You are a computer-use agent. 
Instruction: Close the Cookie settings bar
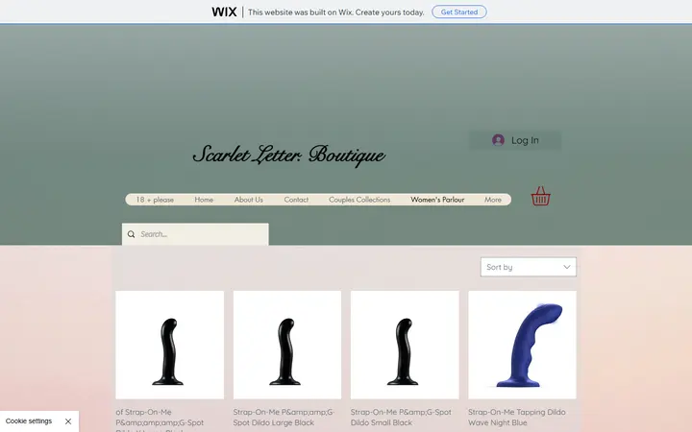click(68, 421)
